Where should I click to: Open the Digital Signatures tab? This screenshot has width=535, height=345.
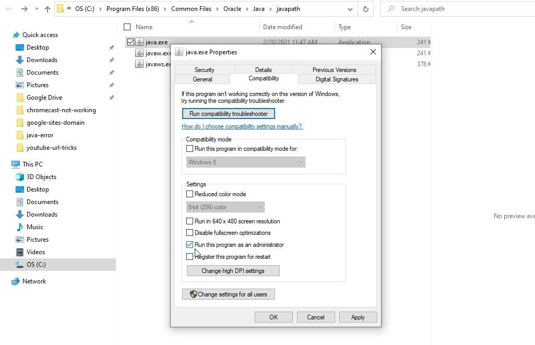(337, 79)
